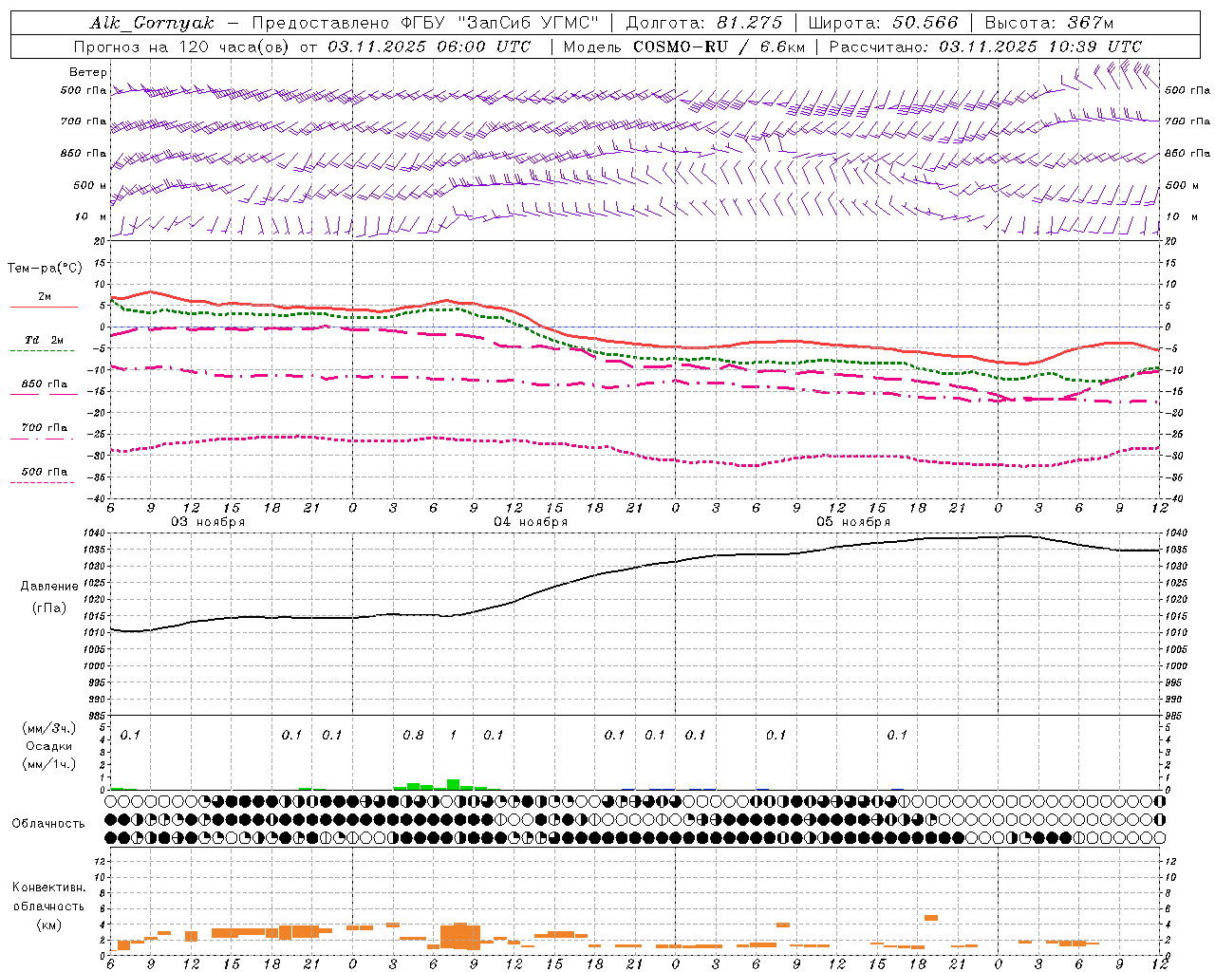
Task: Click the 850 гПа temperature legend entry
Action: click(45, 388)
